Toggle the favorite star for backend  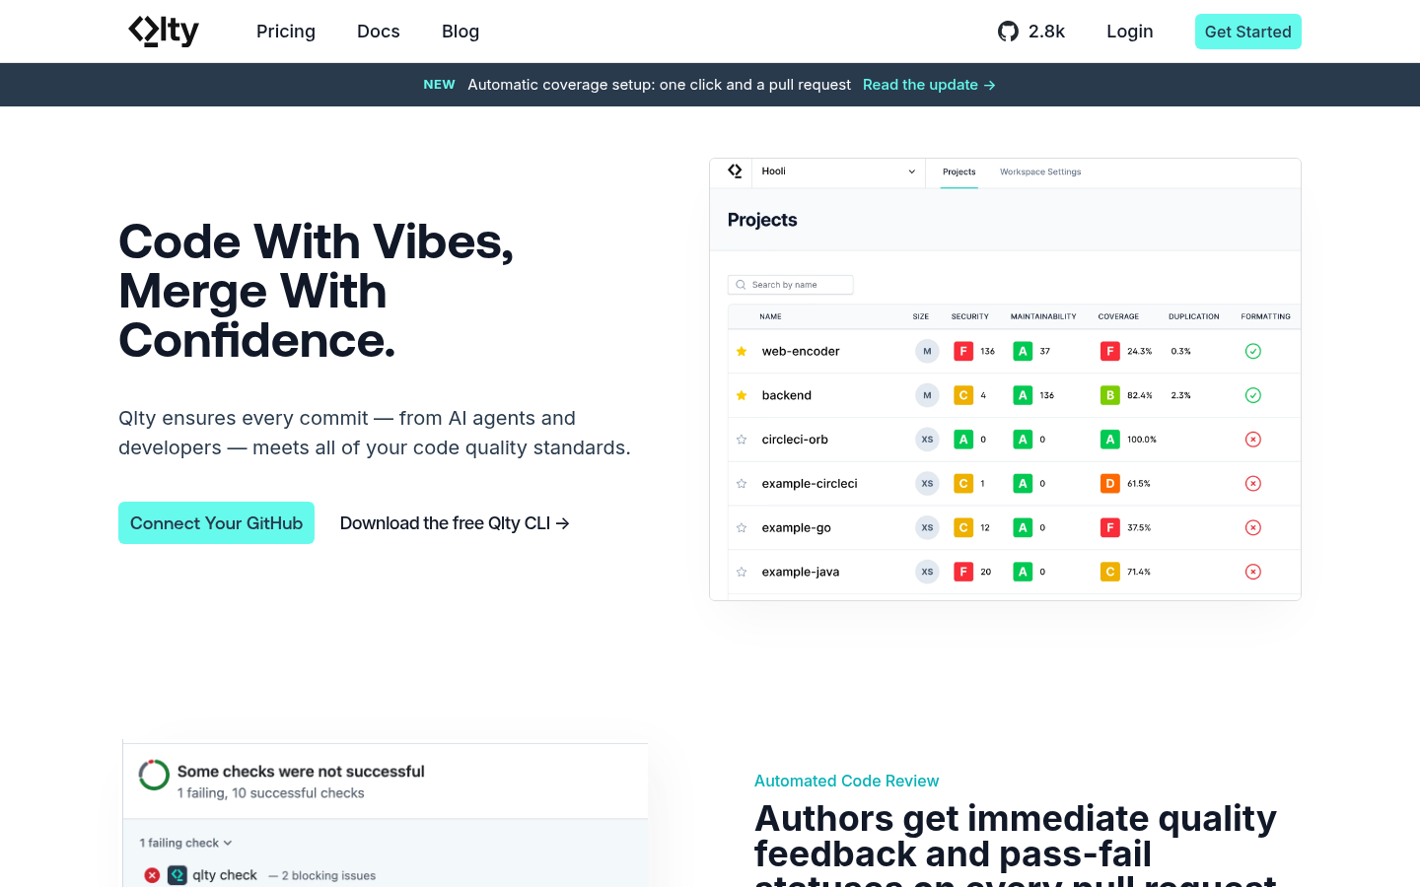click(x=742, y=395)
